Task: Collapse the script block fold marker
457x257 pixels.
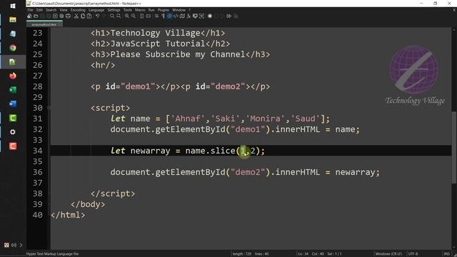Action: point(49,108)
